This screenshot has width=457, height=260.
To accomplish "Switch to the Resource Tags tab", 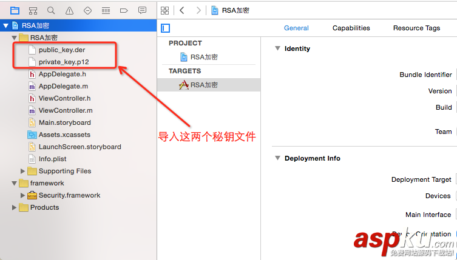I will 416,28.
